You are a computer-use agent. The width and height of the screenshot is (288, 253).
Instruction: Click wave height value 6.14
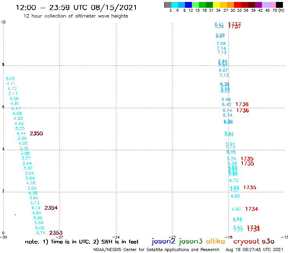pos(227,111)
